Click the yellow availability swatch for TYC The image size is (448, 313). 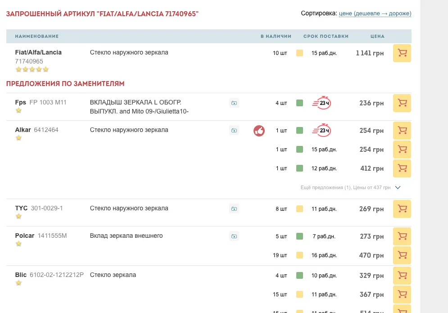point(300,209)
